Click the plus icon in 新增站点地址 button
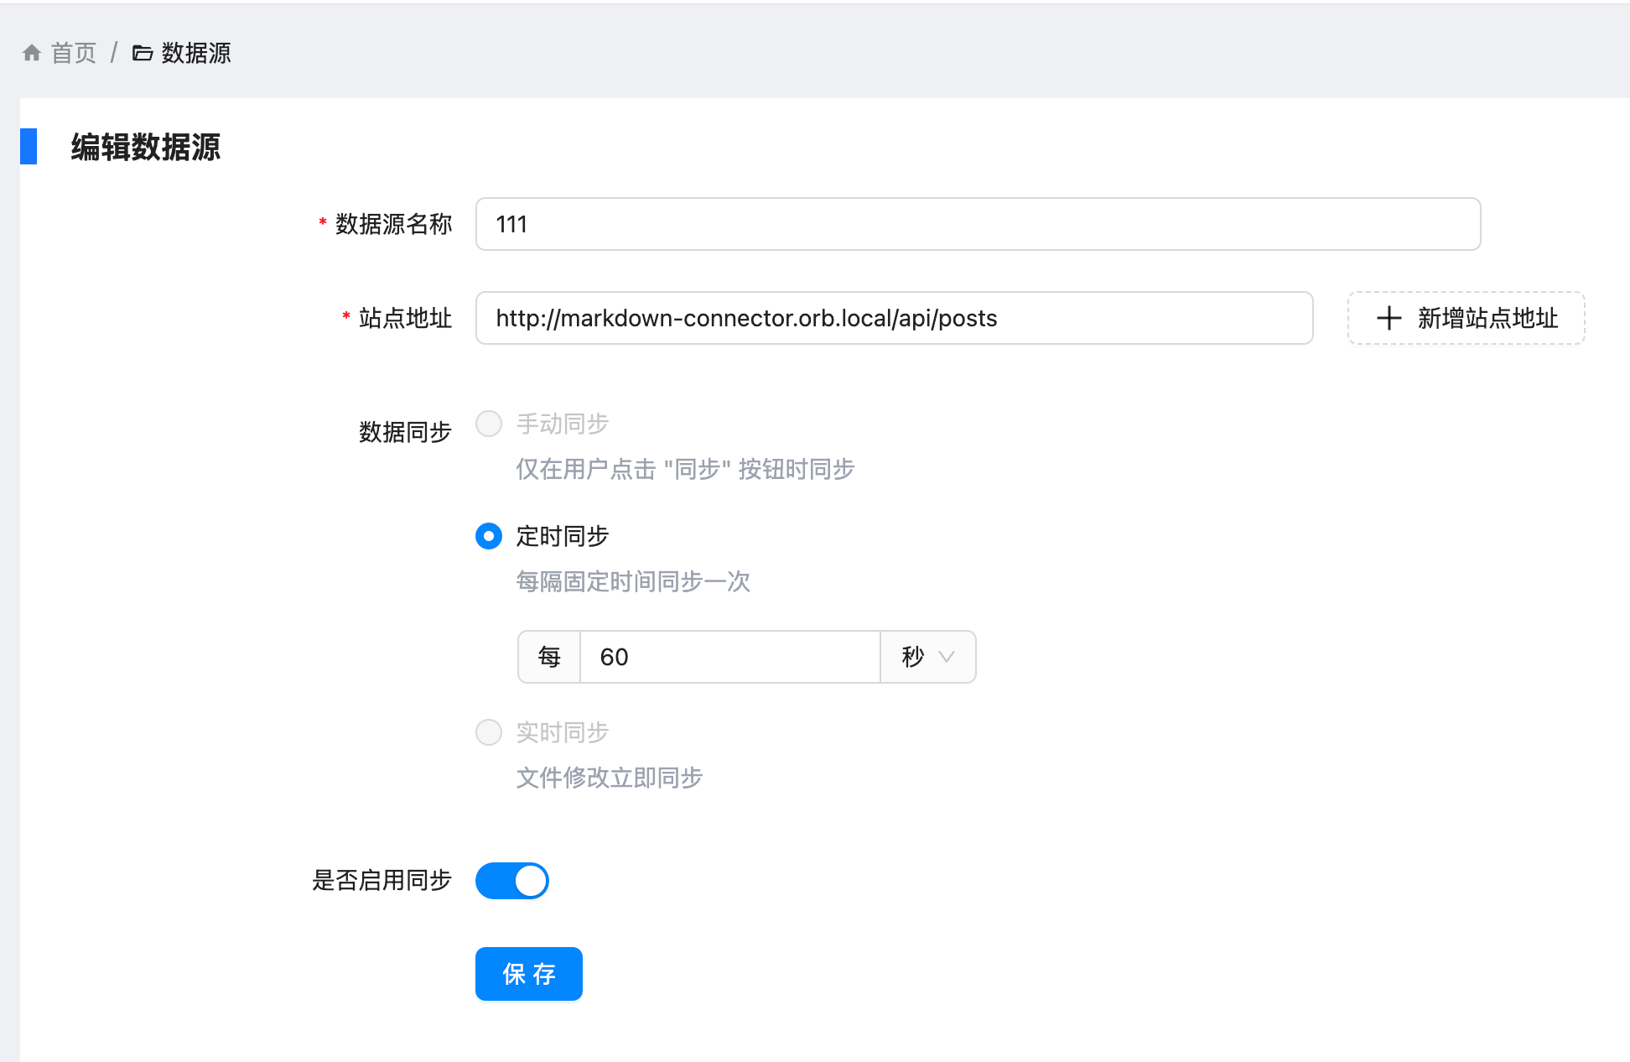 pos(1388,319)
